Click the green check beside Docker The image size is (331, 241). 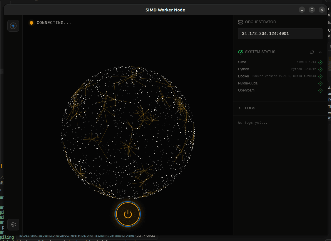click(320, 76)
